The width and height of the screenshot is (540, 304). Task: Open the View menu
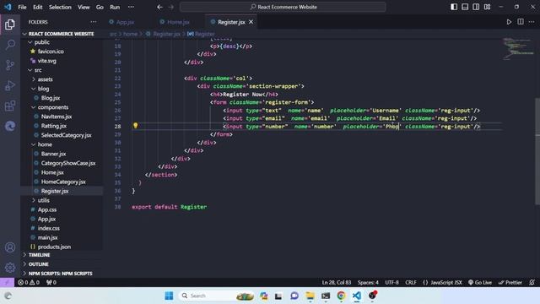click(x=84, y=7)
